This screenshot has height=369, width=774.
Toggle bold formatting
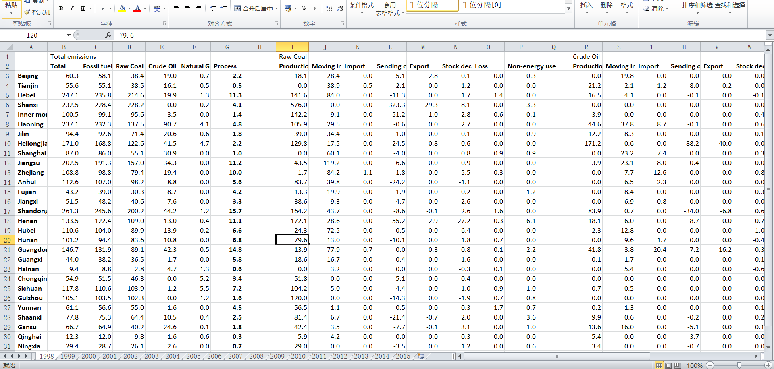[x=61, y=8]
